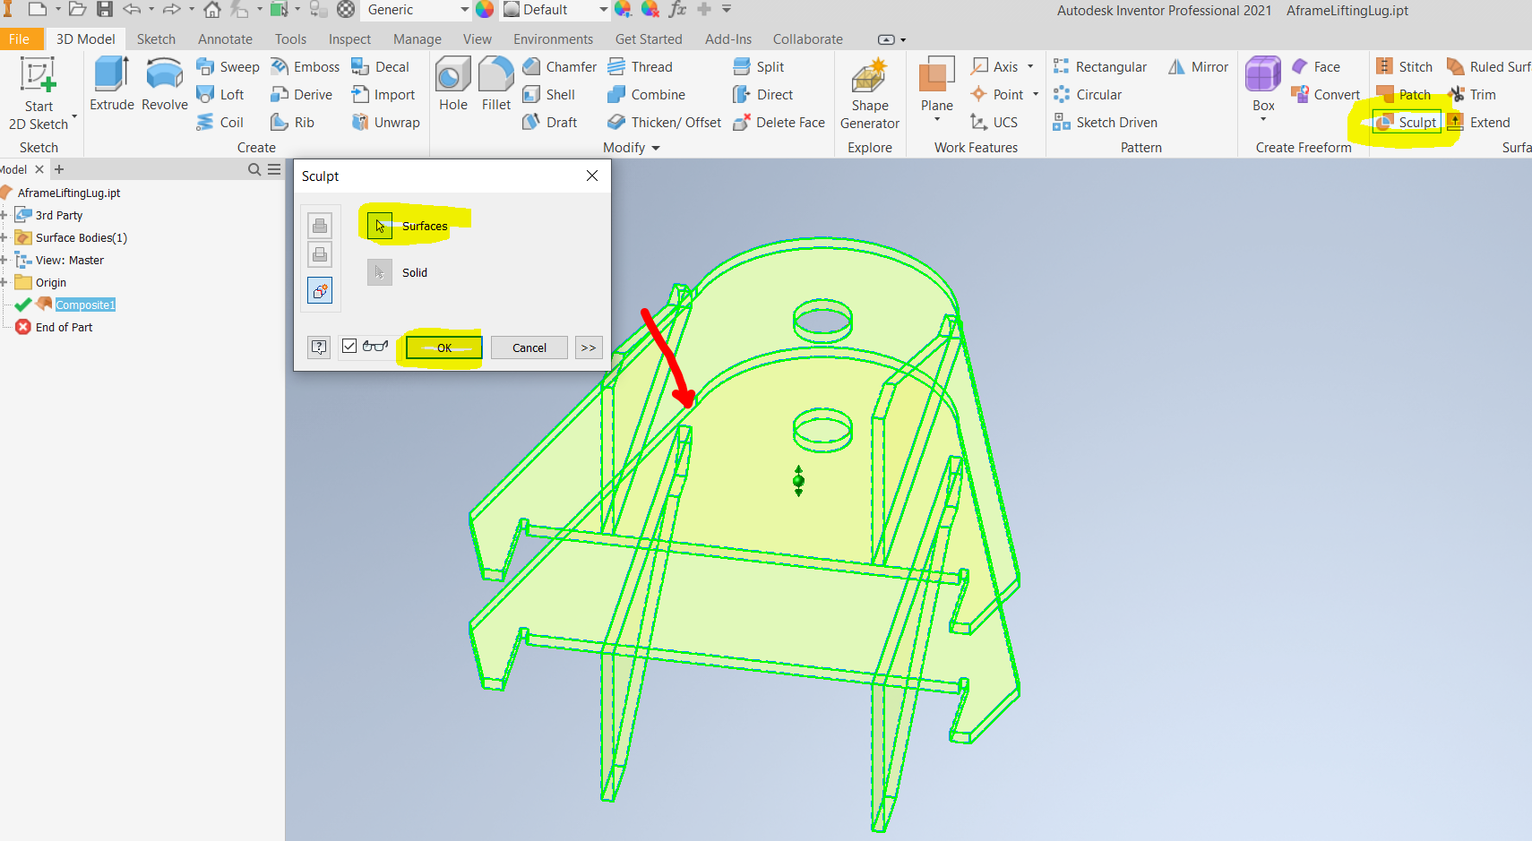
Task: Select the Extrude tool
Action: point(111,85)
